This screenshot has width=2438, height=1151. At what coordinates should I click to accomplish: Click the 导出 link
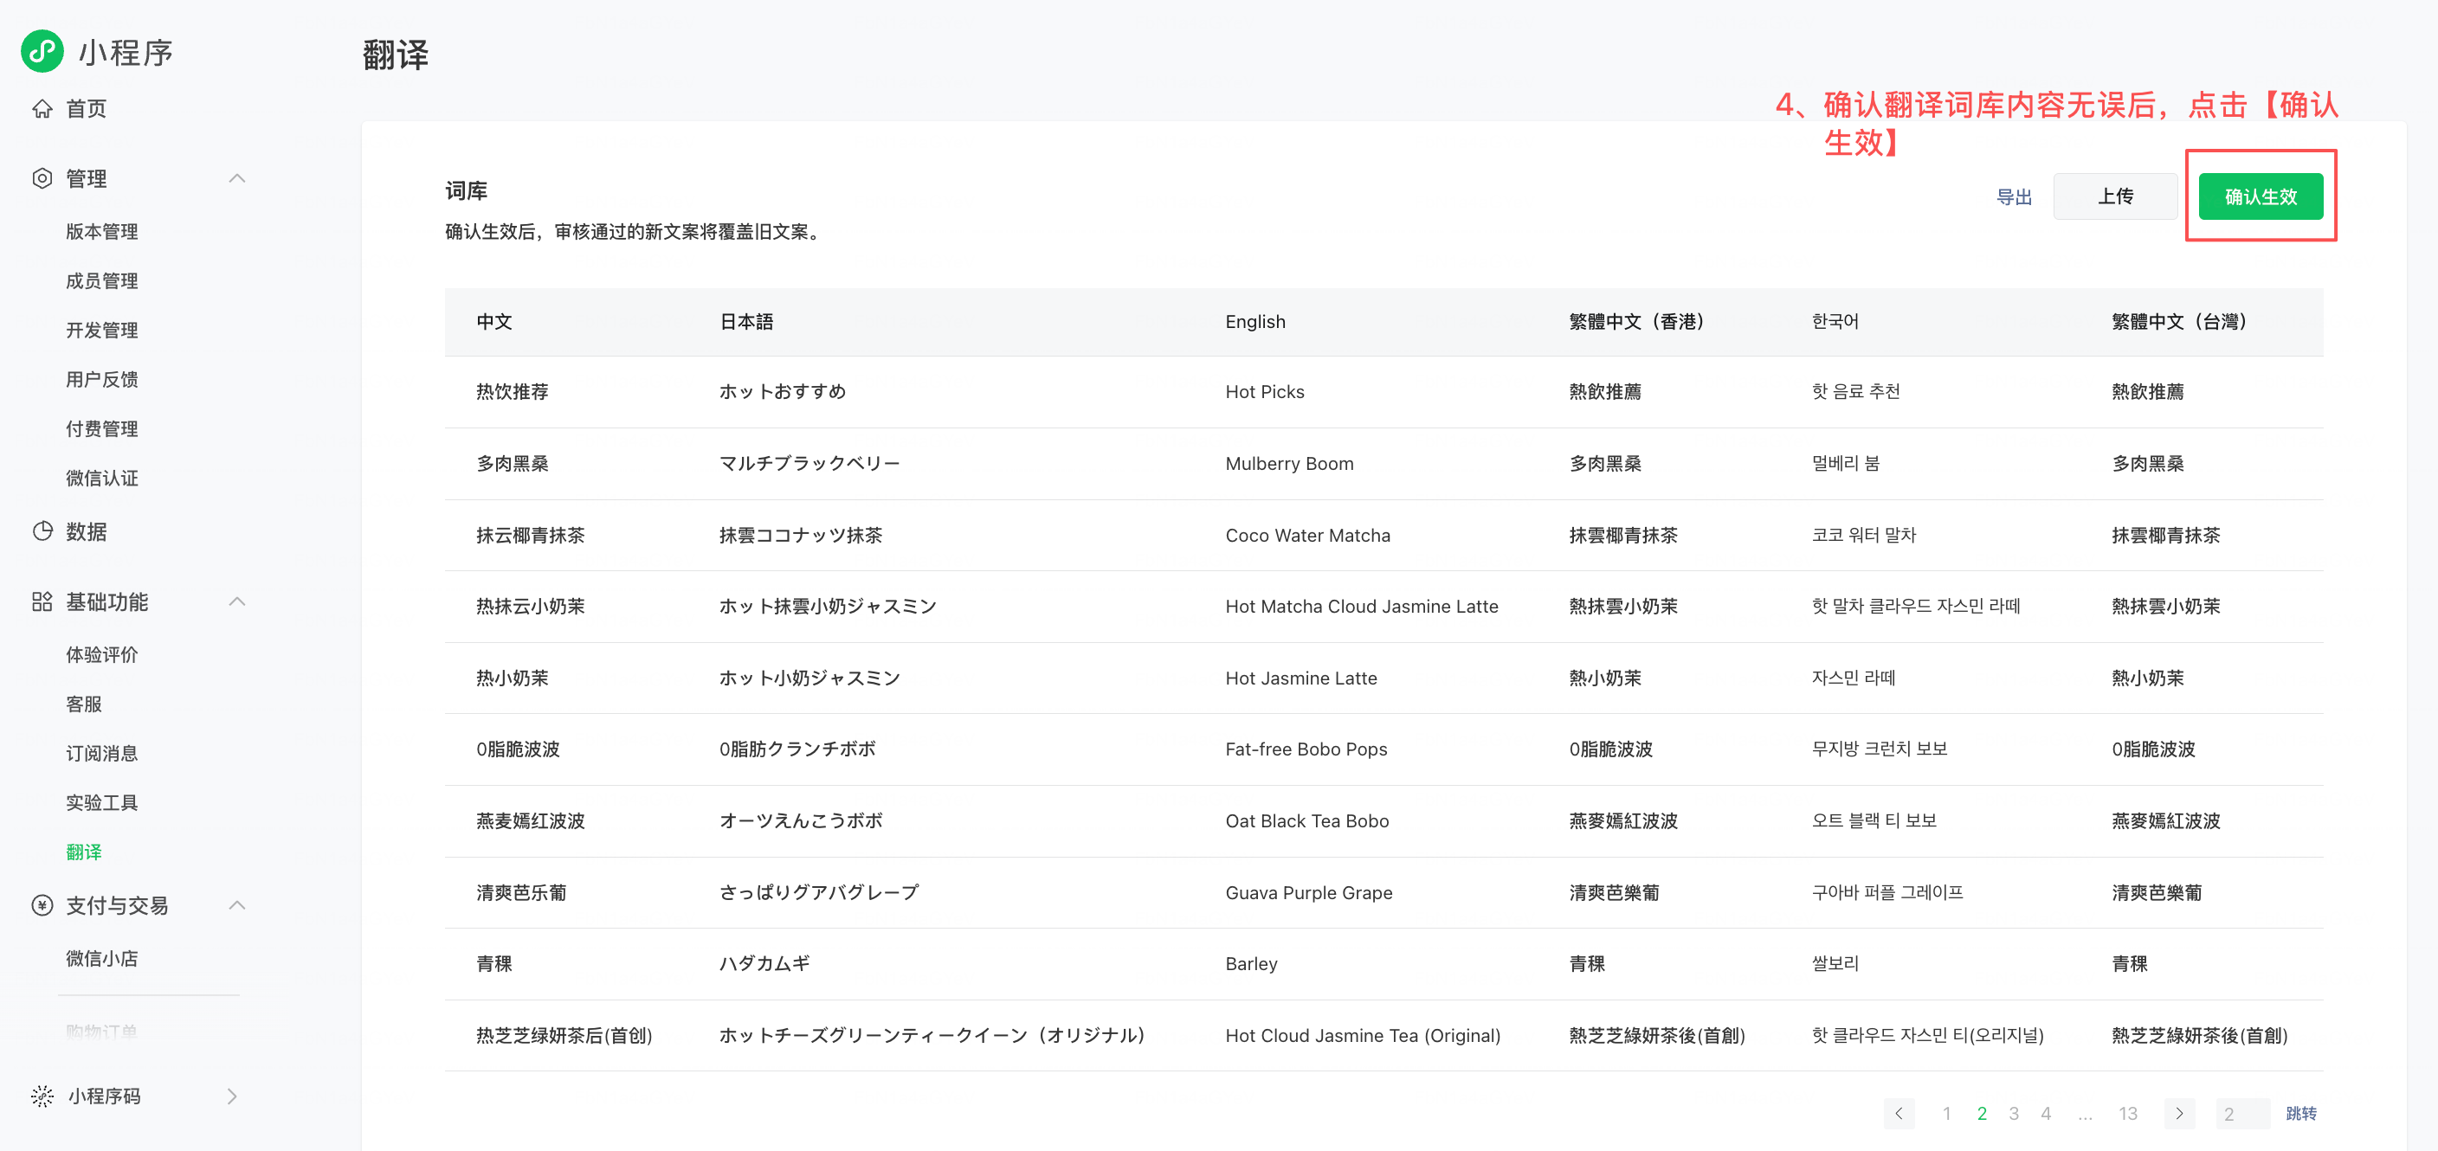(2013, 196)
